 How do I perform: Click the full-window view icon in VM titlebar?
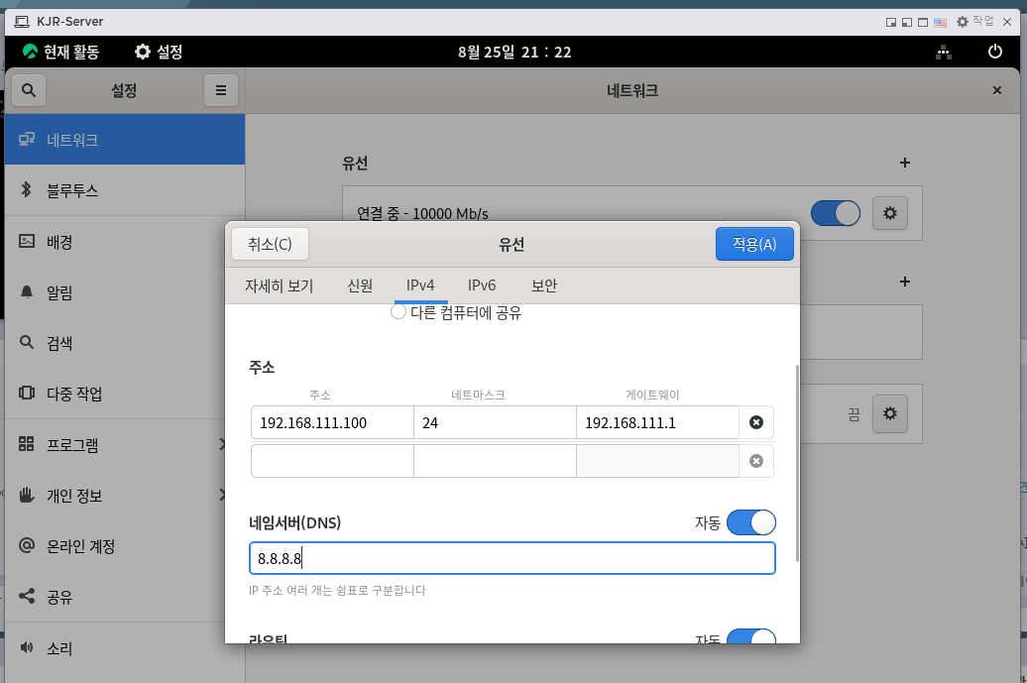coord(922,22)
